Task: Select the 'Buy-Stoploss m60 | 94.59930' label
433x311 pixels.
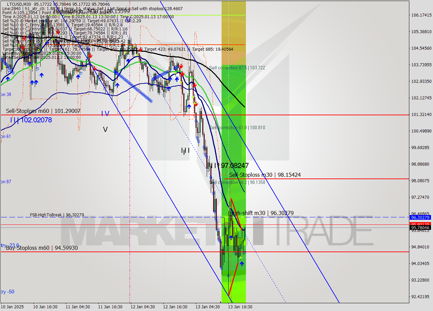Action: click(x=42, y=248)
